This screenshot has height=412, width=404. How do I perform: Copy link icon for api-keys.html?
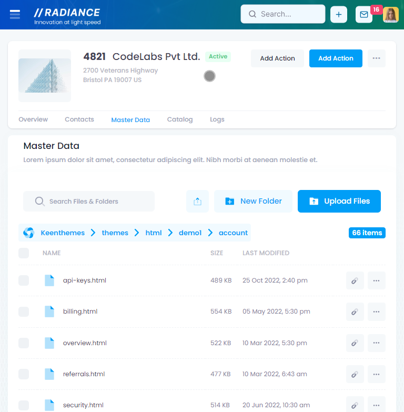[x=355, y=280]
